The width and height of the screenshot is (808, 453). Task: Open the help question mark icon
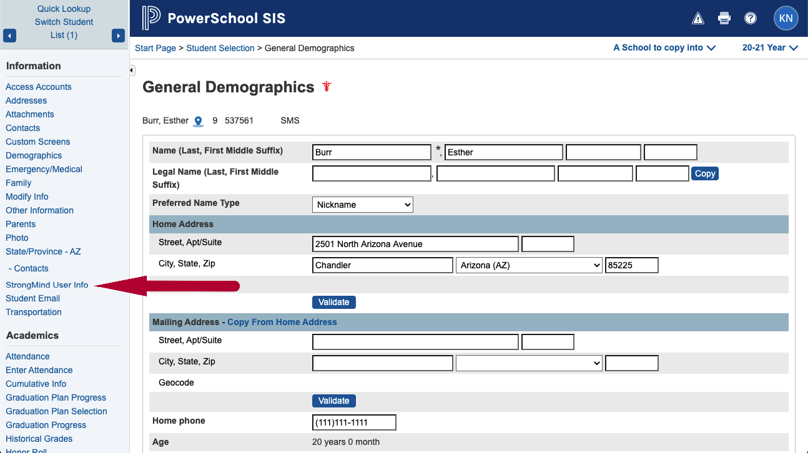pos(751,18)
